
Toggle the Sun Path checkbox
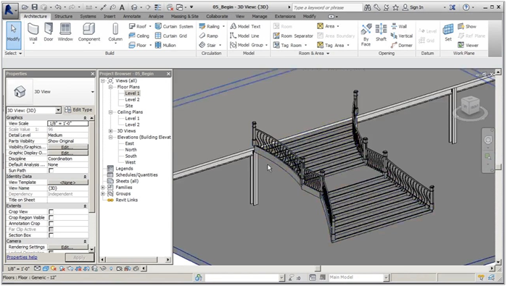[x=51, y=170]
